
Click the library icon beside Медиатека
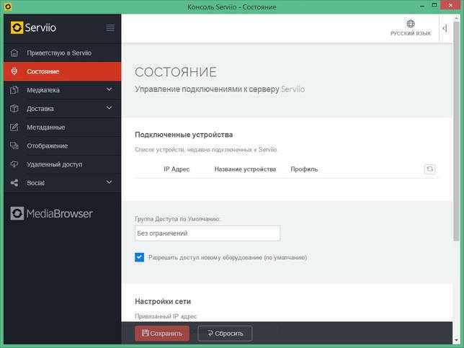click(x=14, y=90)
